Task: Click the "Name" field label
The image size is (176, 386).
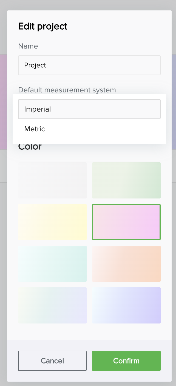Action: coord(28,46)
